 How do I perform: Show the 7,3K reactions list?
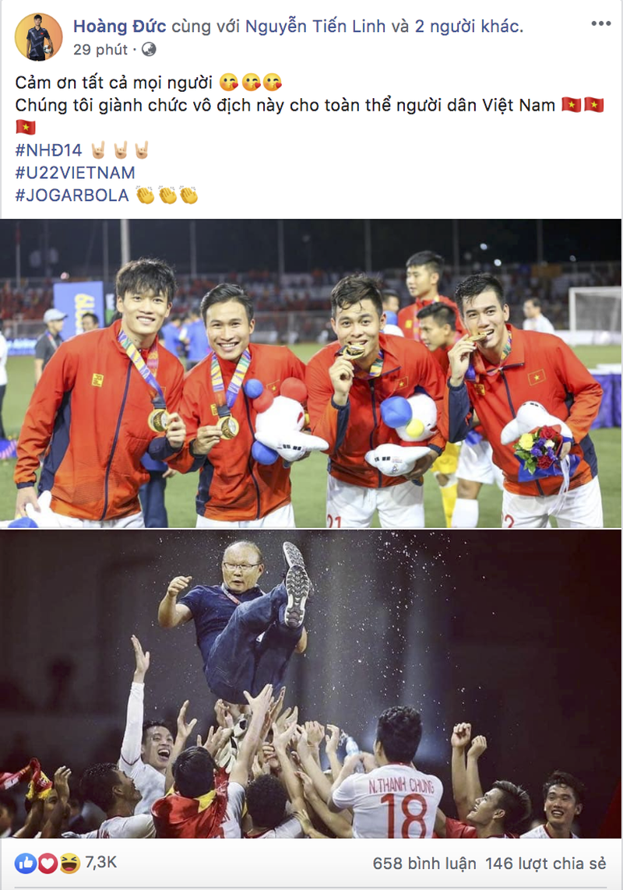[101, 863]
